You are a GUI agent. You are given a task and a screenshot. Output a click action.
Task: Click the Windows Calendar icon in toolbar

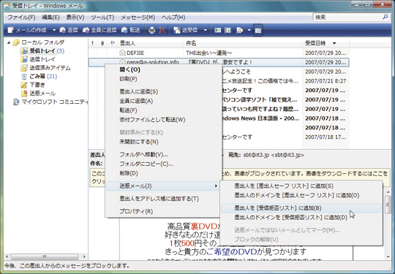point(227,30)
